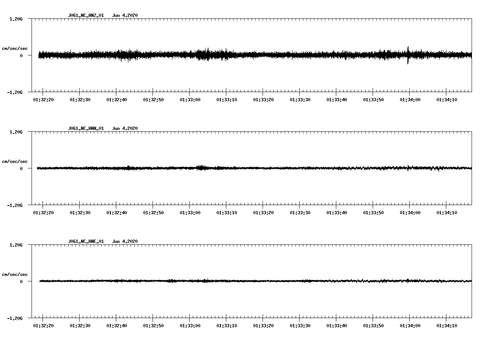Click the 01:33:50 time label under HNE plot
Image resolution: width=498 pixels, height=339 pixels.
coord(373,326)
